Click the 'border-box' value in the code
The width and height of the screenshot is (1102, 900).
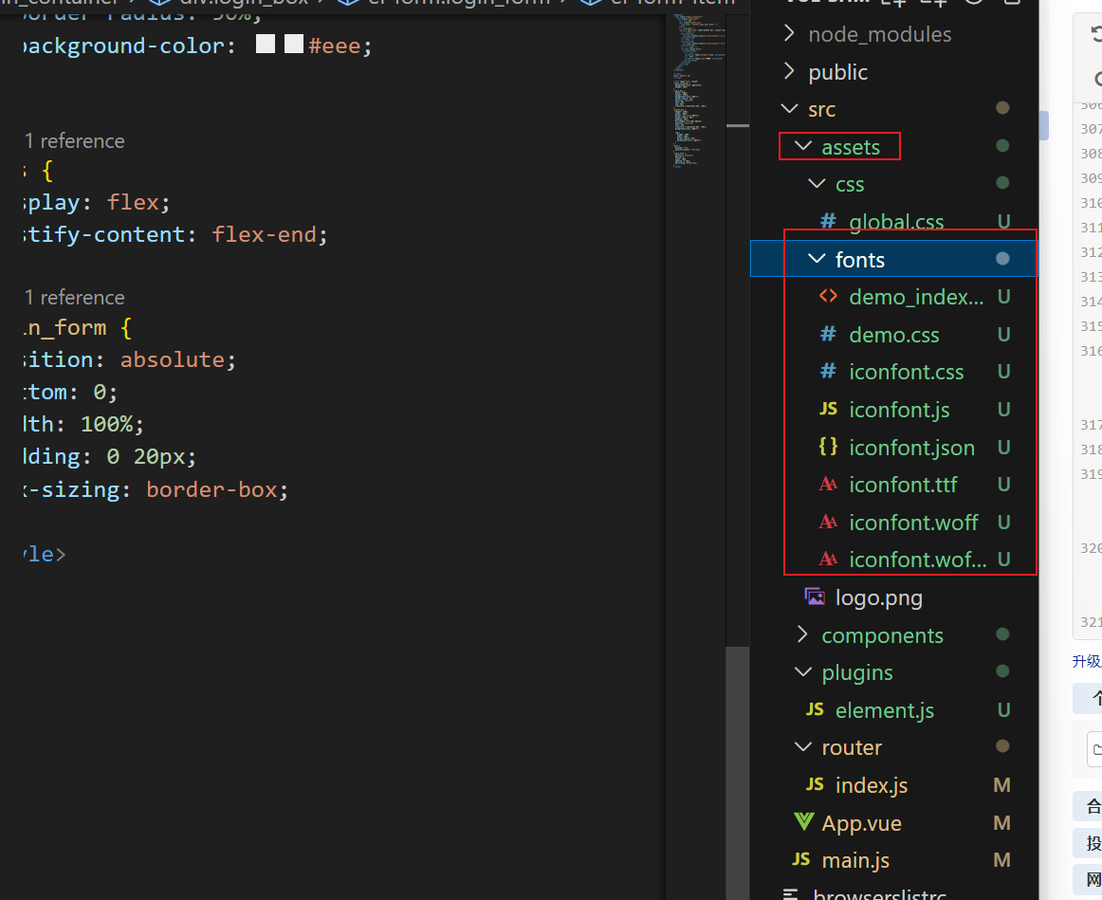[211, 489]
